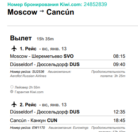
Task: Click the 09:40 Düsseldorf arrival time
Action: pyautogui.click(x=119, y=65)
